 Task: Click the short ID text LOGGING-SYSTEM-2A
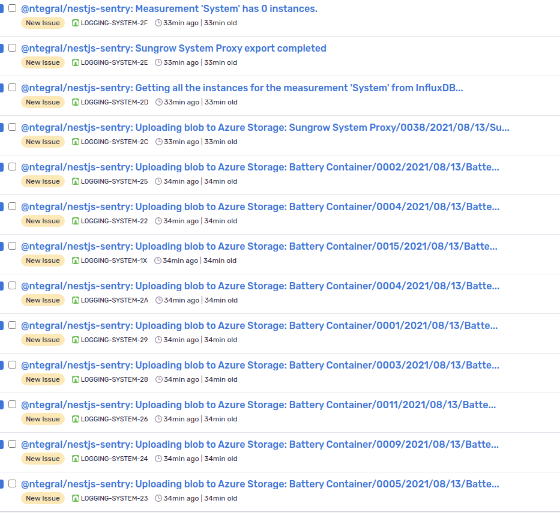[115, 300]
